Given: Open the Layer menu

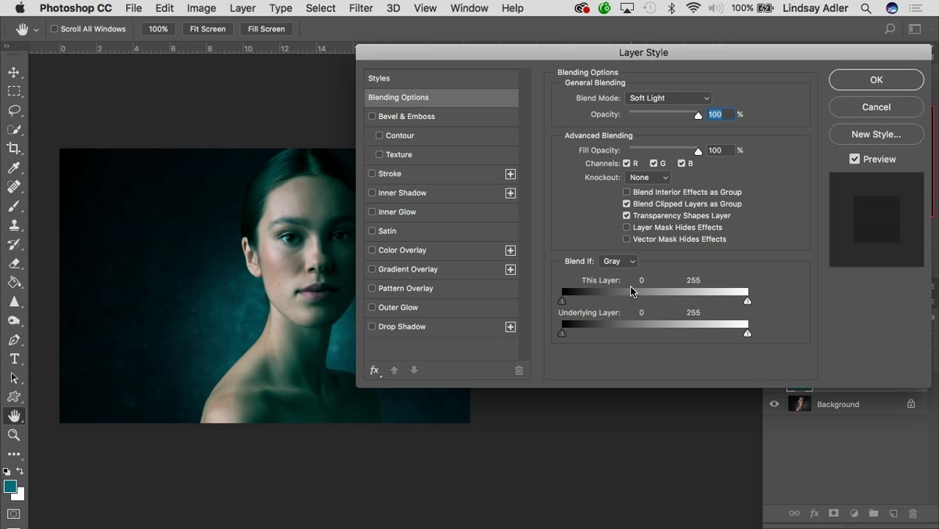Looking at the screenshot, I should (x=243, y=8).
